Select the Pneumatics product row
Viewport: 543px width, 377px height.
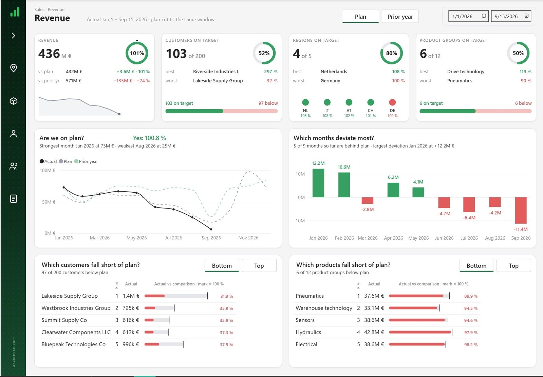coord(387,296)
